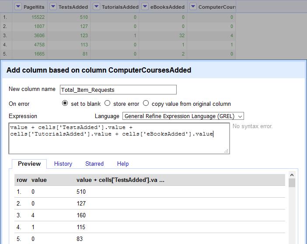Click the TestsAdded cell value 510

(x=84, y=17)
